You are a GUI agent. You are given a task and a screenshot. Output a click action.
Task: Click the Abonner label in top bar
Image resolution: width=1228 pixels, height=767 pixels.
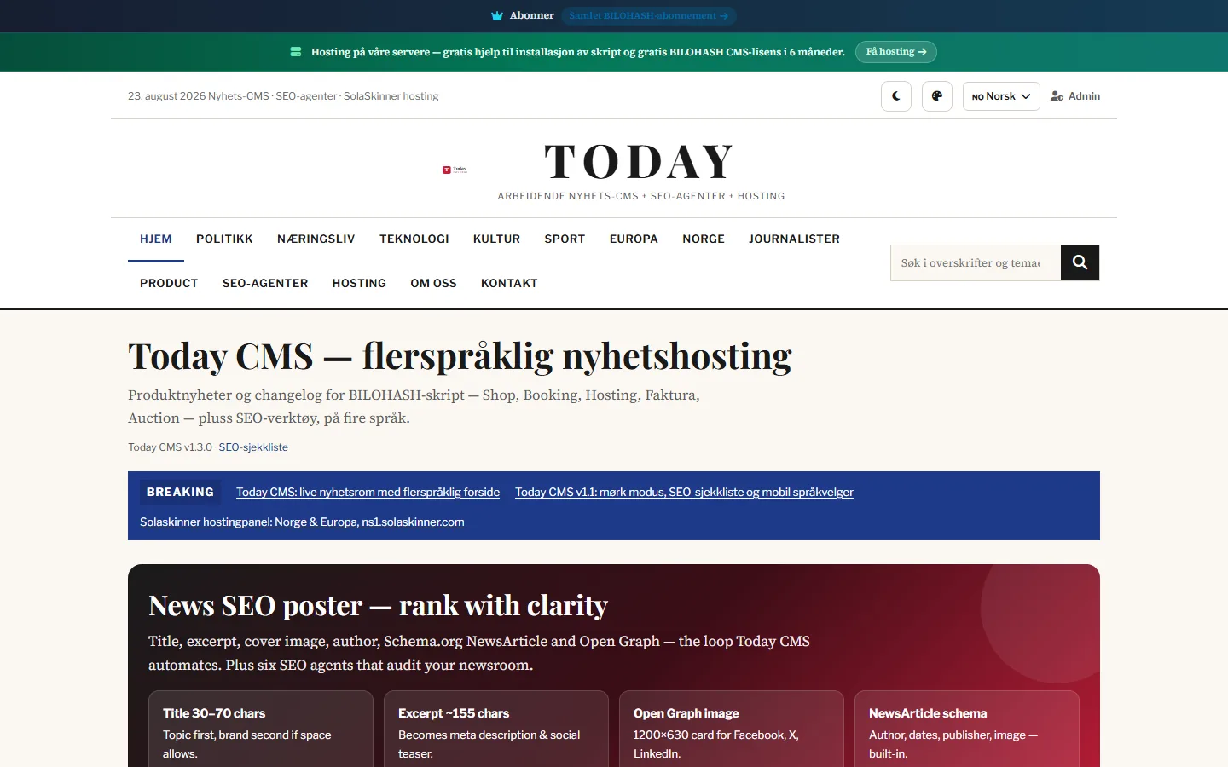532,15
